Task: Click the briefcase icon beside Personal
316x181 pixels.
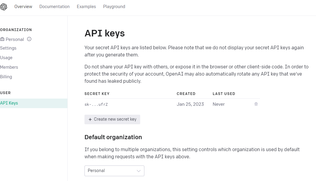Action: [x=2, y=39]
